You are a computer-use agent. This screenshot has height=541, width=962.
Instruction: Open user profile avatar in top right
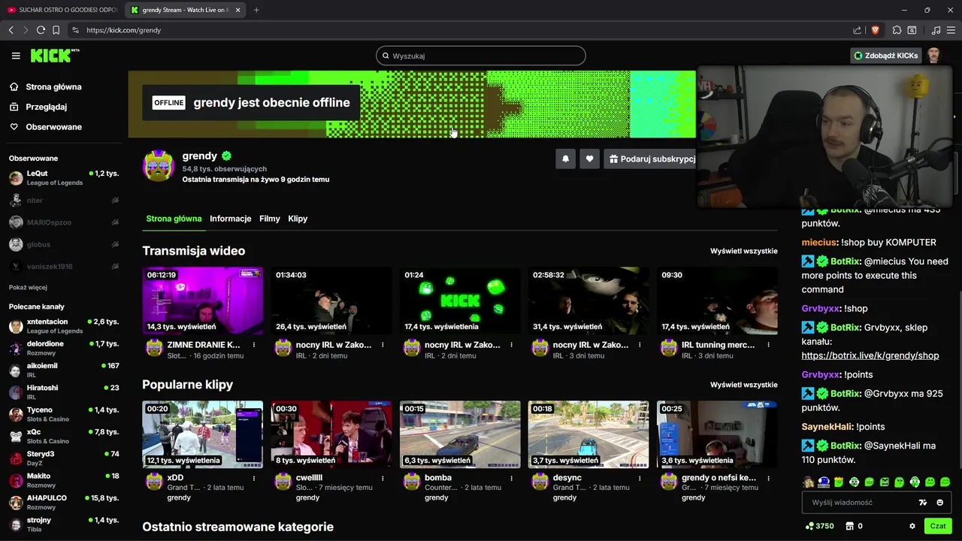click(933, 56)
